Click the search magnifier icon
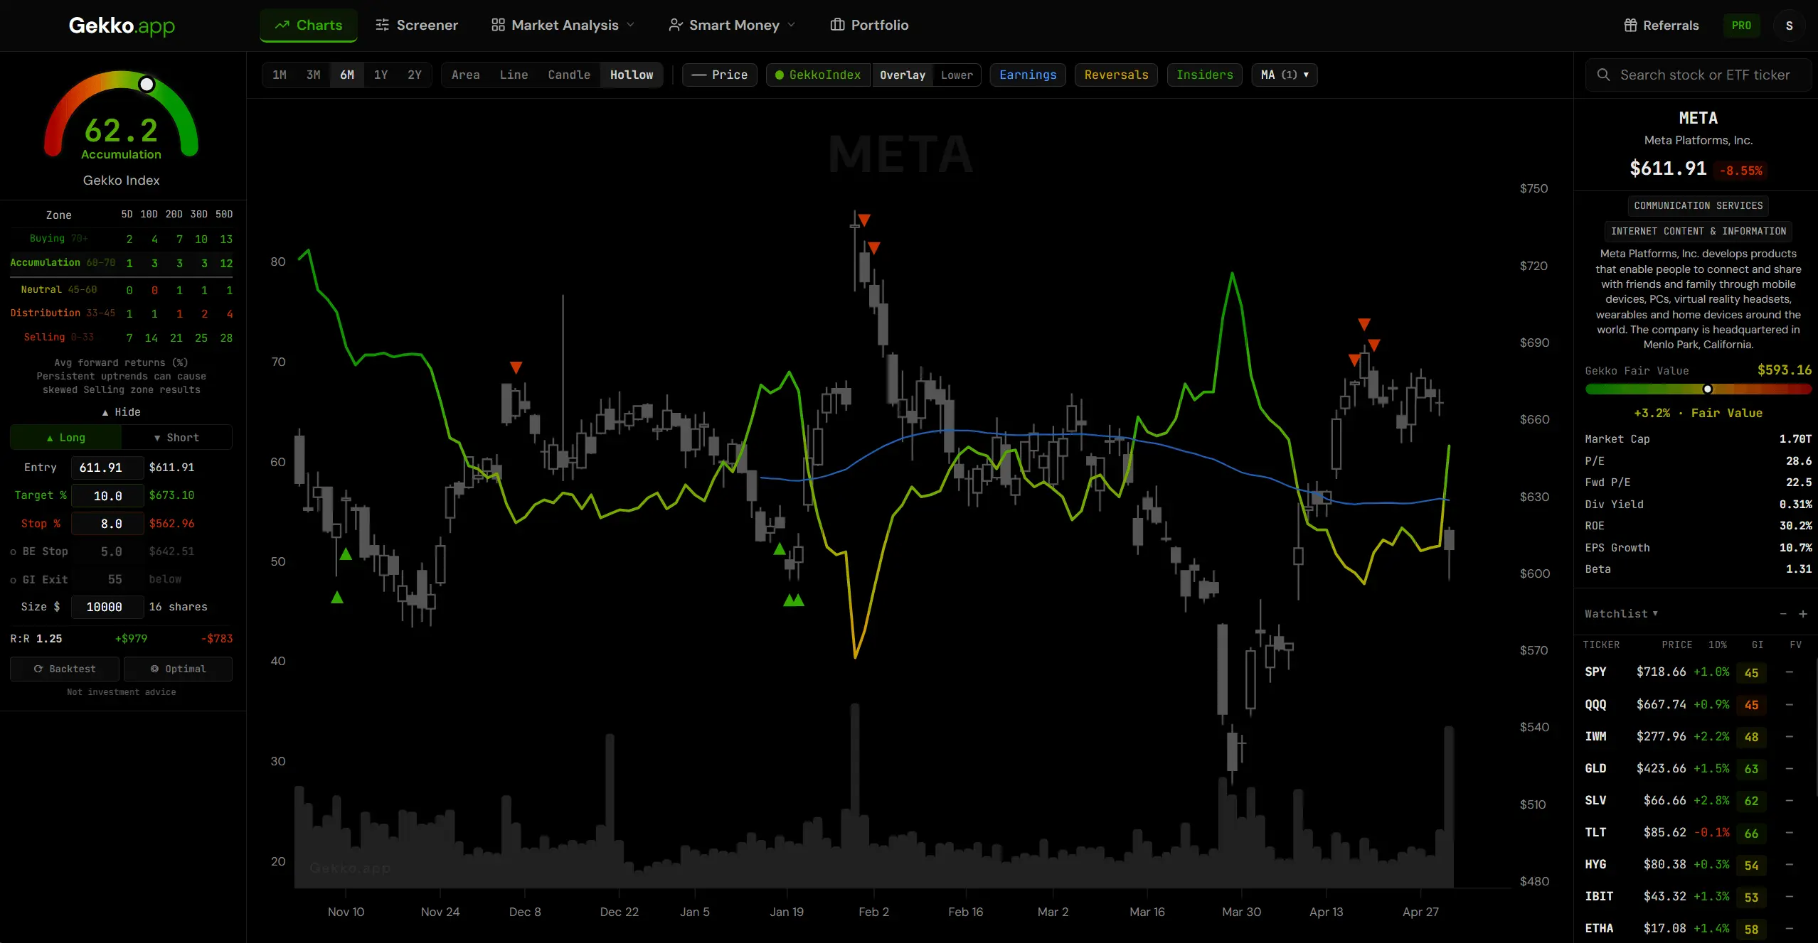The height and width of the screenshot is (943, 1818). click(1603, 75)
